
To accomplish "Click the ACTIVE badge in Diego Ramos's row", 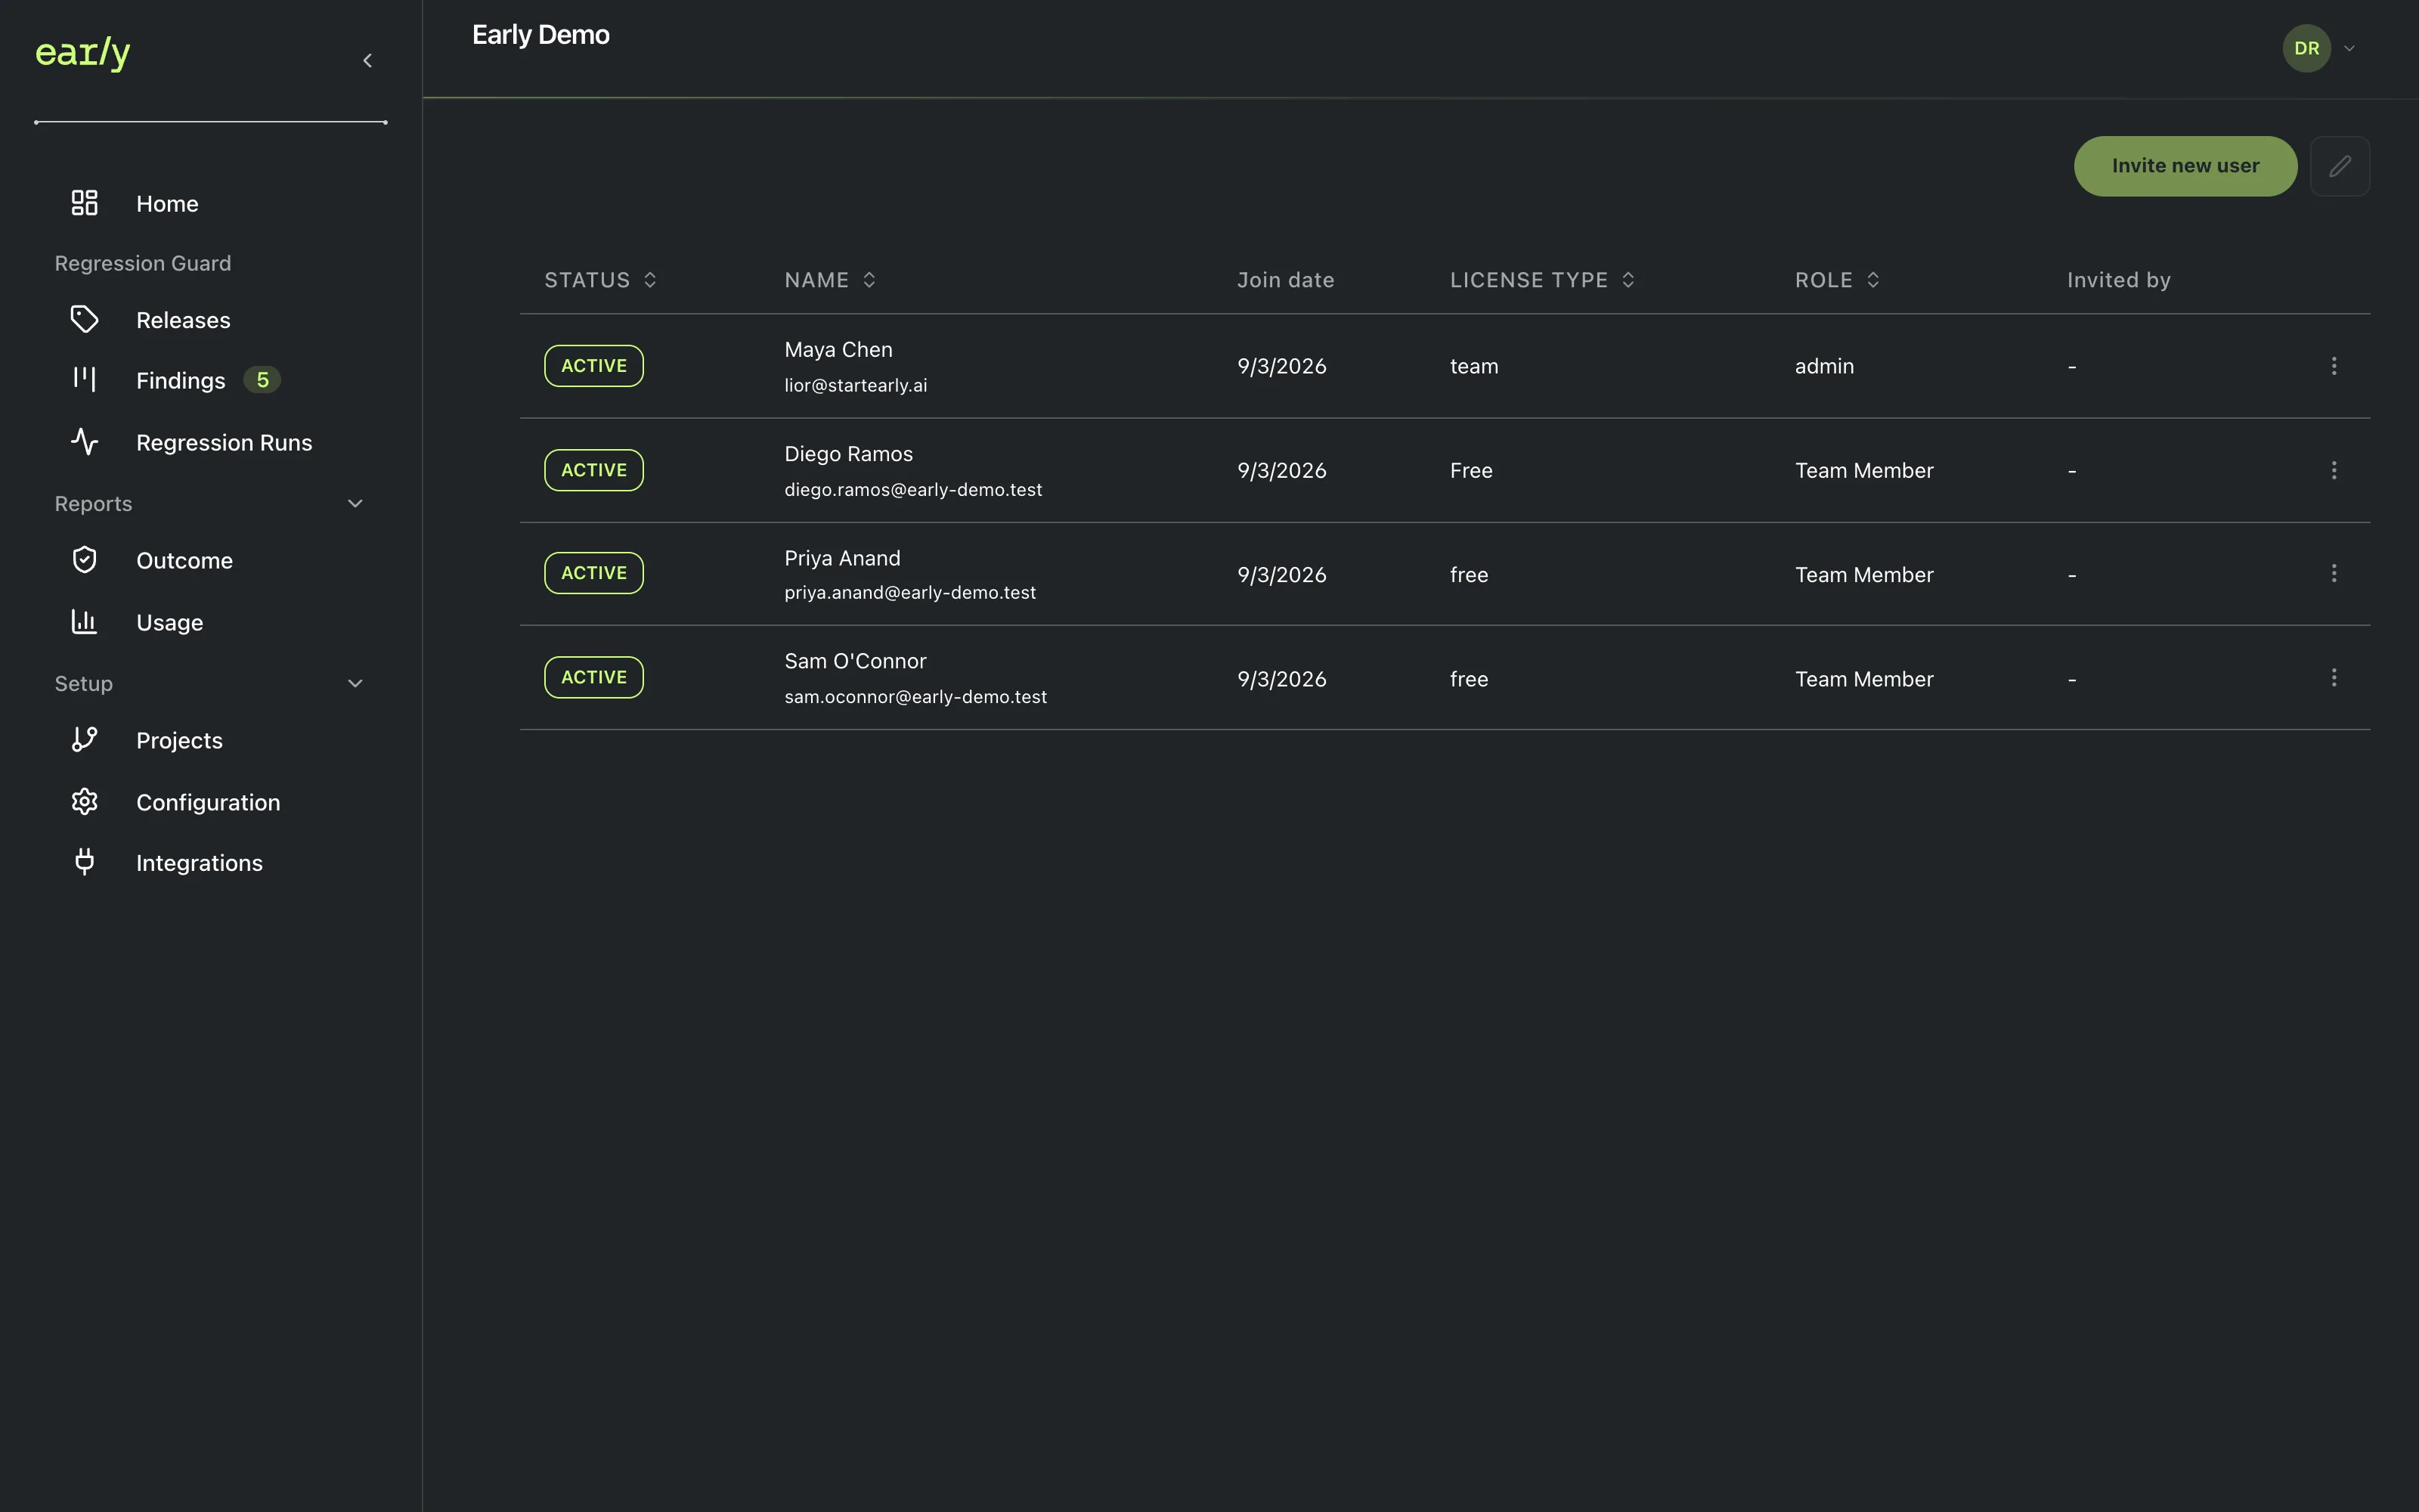I will click(x=593, y=470).
